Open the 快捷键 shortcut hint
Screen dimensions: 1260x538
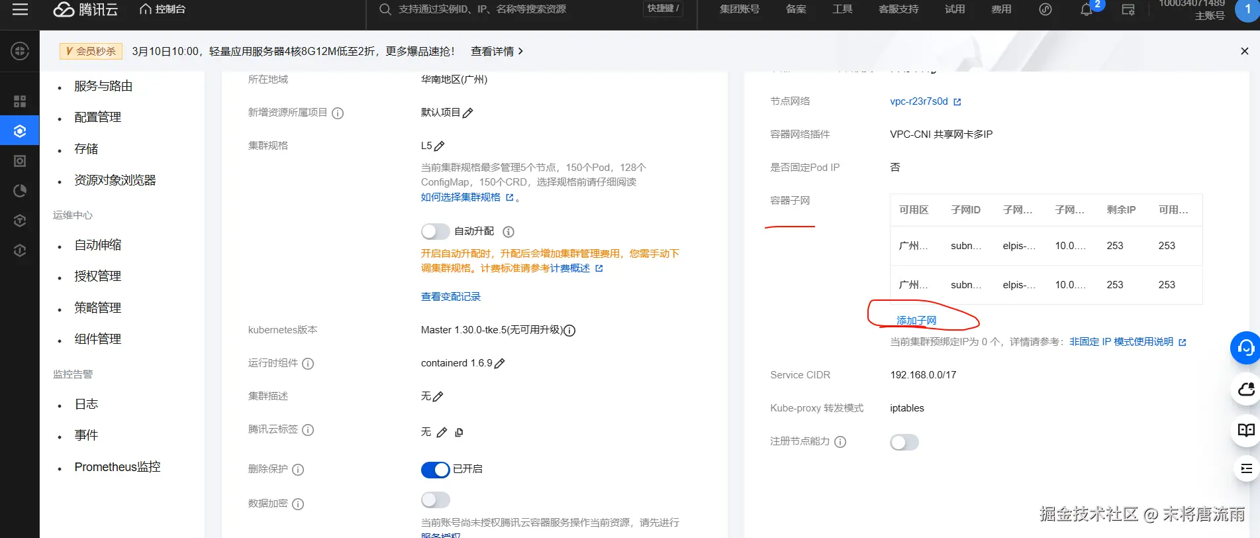point(663,9)
